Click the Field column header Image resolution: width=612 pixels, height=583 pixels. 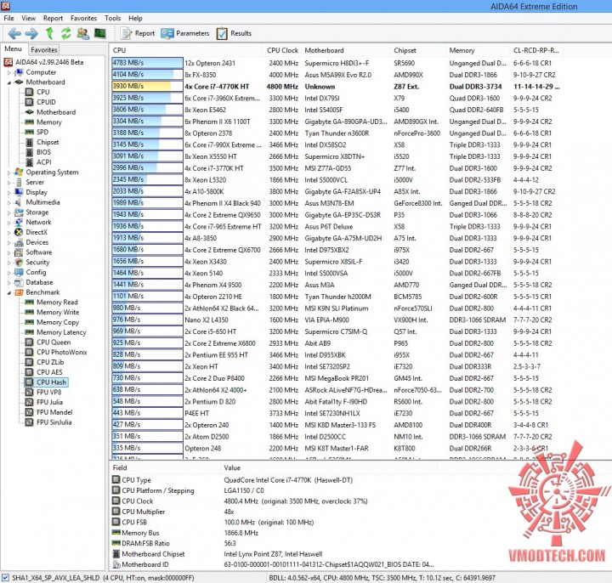(165, 468)
